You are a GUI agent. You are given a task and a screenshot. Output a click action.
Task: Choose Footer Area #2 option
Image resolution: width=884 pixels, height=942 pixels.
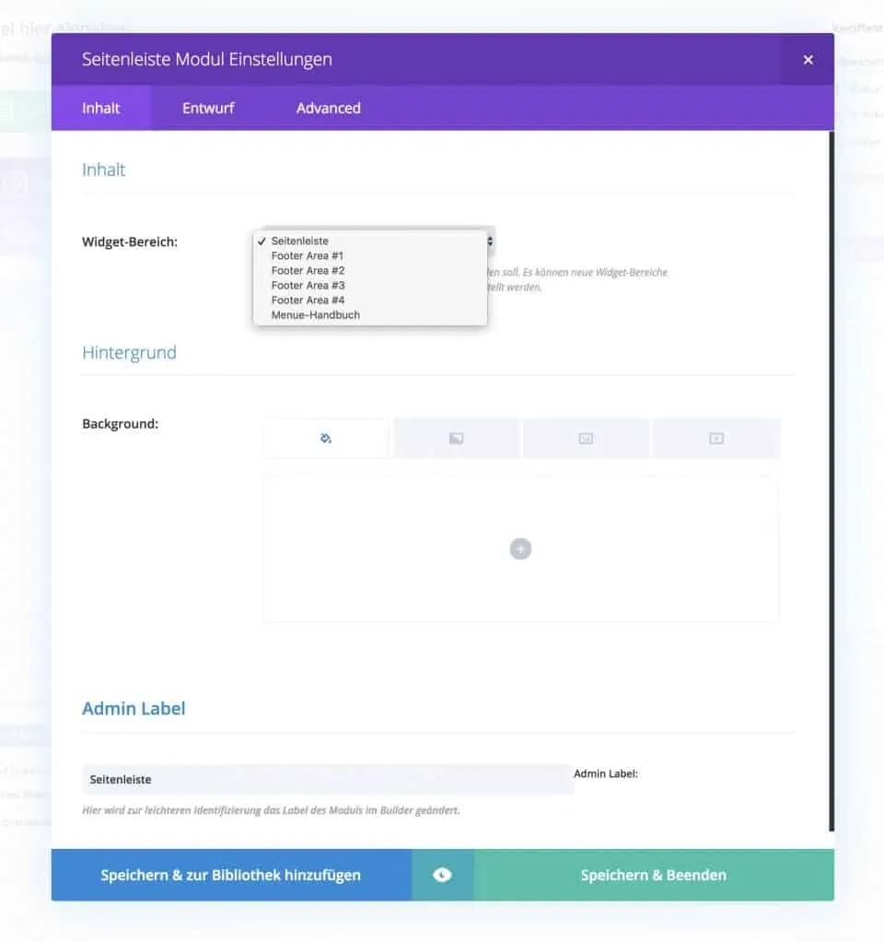coord(308,271)
